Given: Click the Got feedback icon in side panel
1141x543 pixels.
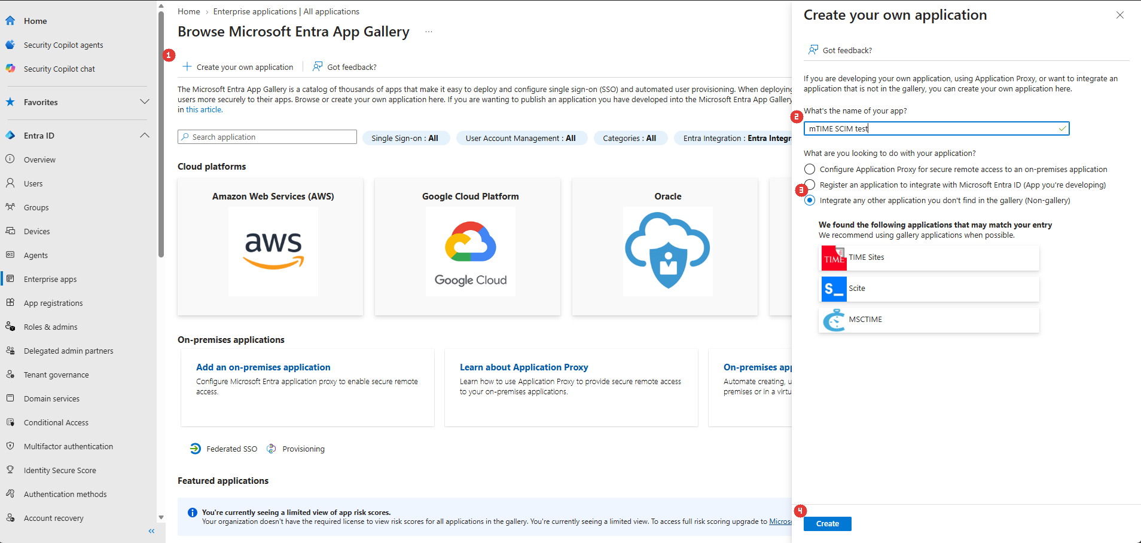Looking at the screenshot, I should point(813,50).
